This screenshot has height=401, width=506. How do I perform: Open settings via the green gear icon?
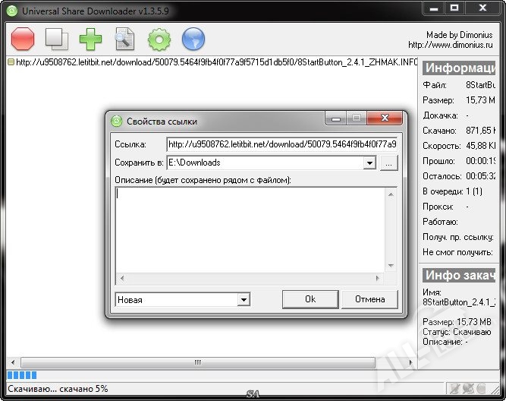coord(159,38)
